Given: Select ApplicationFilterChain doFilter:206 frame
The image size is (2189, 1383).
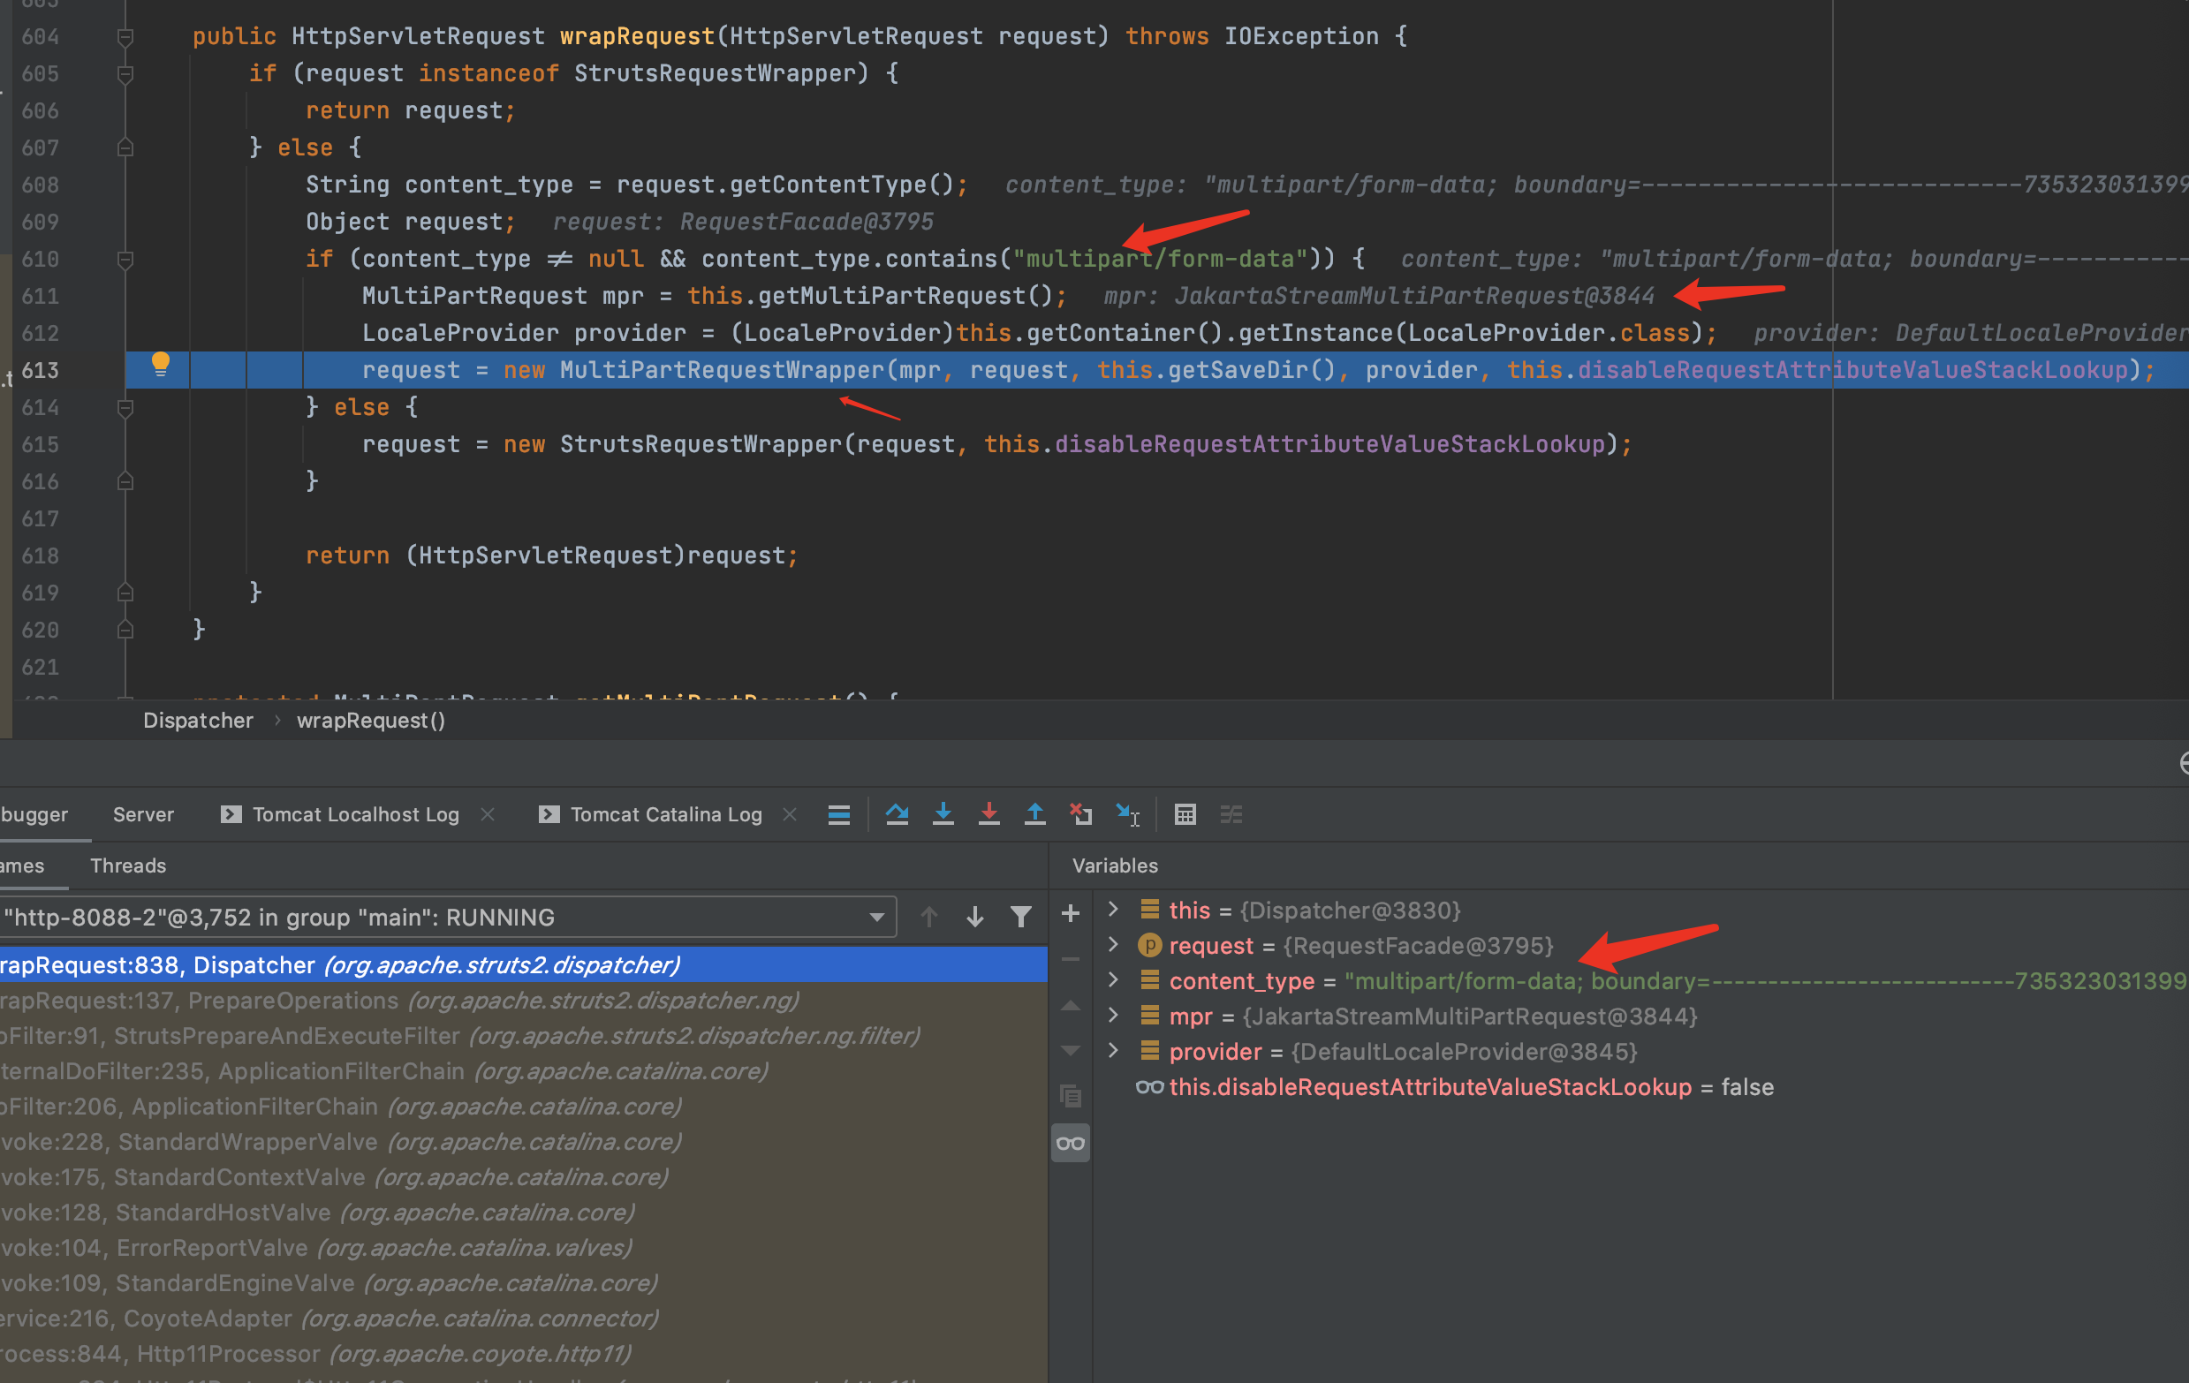Looking at the screenshot, I should (x=524, y=1106).
